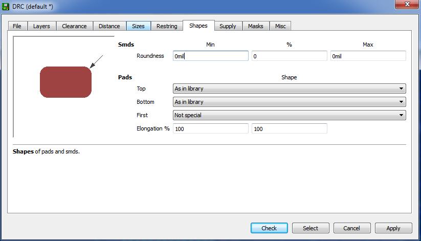Click the Select button
The image size is (421, 241).
click(311, 228)
